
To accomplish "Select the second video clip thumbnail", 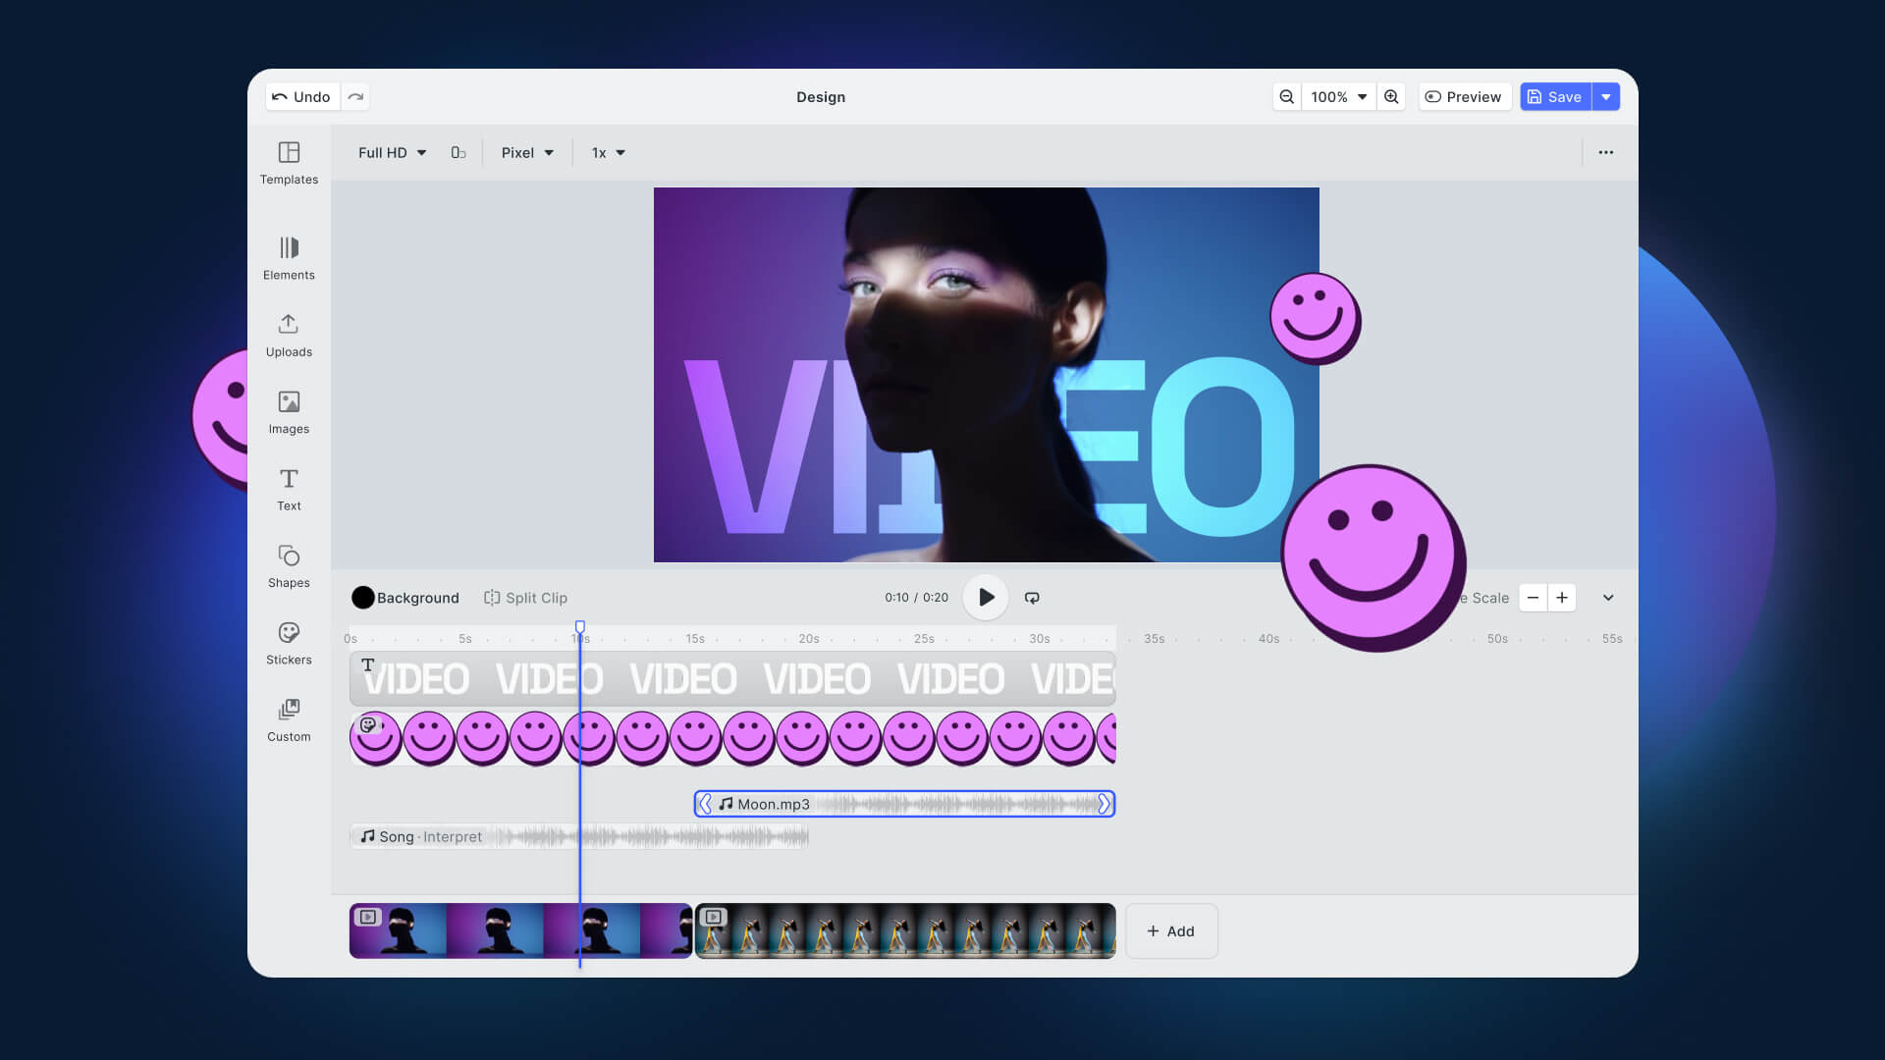I will point(905,930).
